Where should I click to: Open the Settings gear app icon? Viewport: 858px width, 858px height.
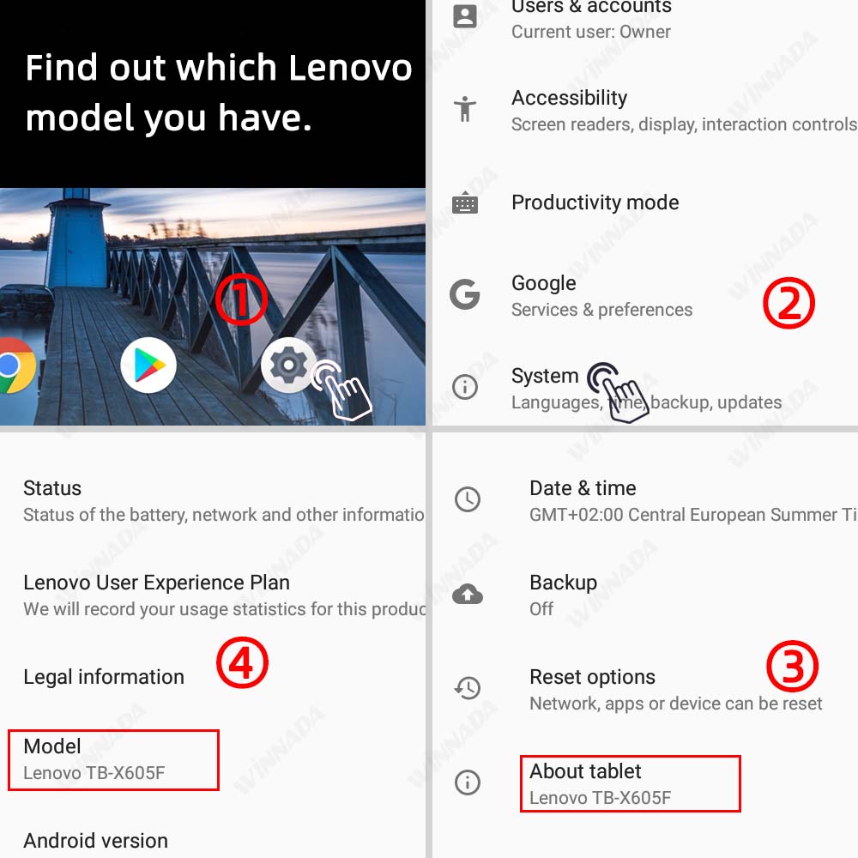[x=288, y=366]
